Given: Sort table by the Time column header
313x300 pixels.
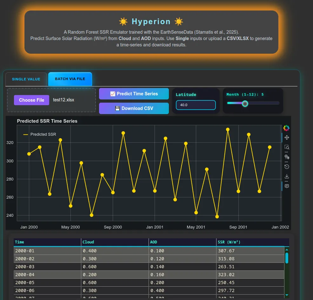Looking at the screenshot, I should (47, 242).
